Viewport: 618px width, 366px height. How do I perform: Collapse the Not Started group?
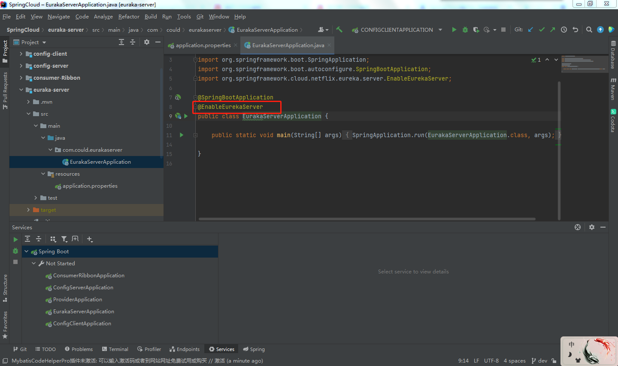(x=34, y=264)
